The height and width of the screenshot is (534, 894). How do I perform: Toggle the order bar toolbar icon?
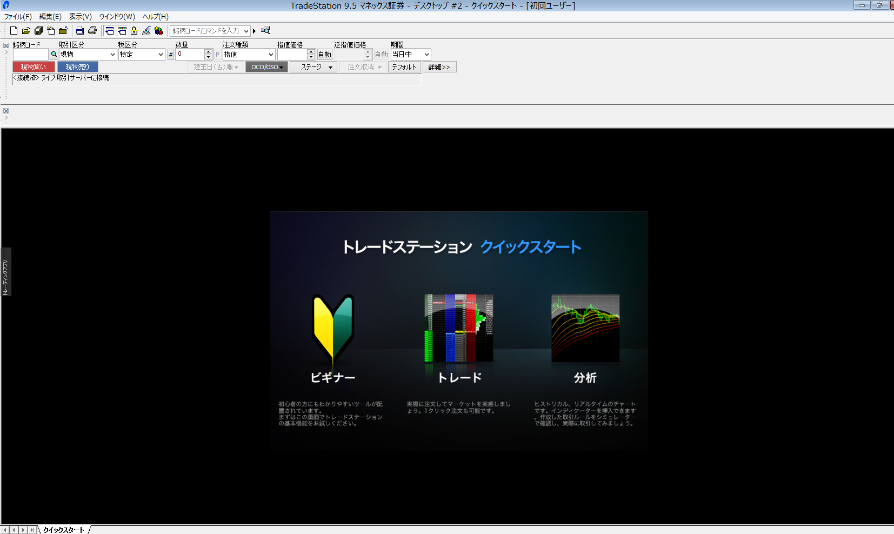click(x=110, y=31)
